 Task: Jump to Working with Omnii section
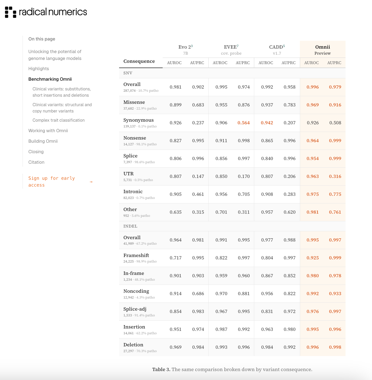click(x=48, y=131)
